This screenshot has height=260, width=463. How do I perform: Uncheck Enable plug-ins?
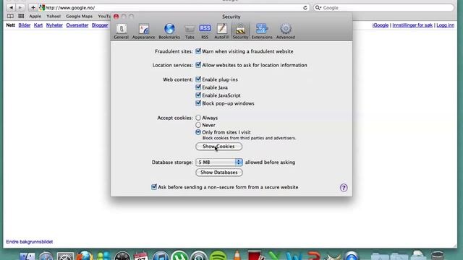(198, 79)
